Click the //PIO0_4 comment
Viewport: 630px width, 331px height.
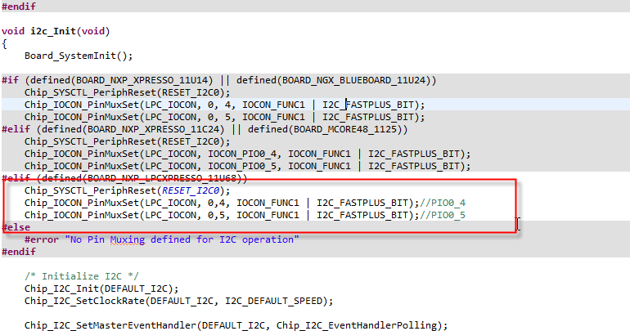tap(443, 203)
